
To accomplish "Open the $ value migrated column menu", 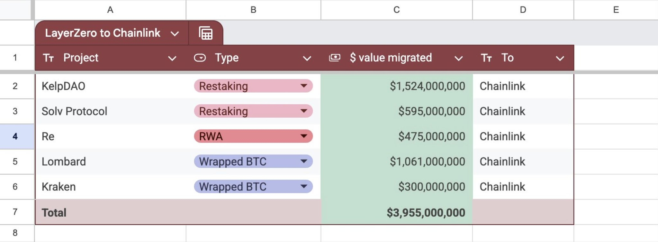I will click(x=459, y=58).
